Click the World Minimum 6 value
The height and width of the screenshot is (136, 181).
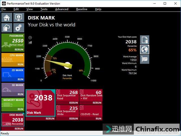point(136,66)
